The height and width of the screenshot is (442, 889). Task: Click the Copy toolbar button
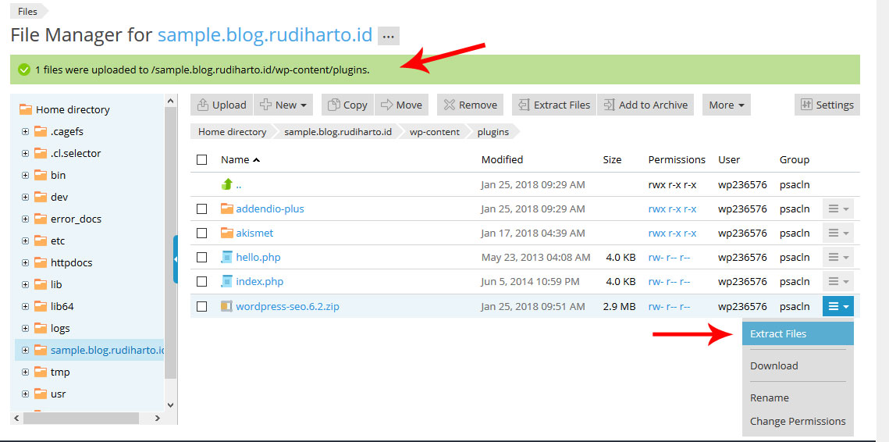[x=347, y=105]
